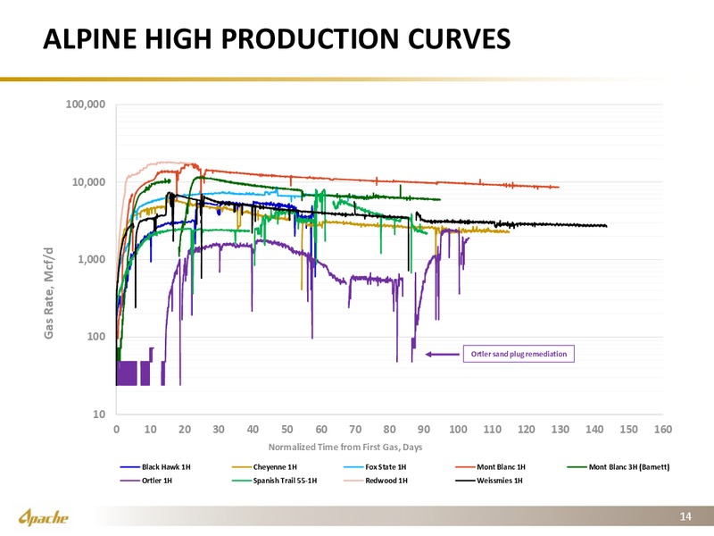Click the slide page number 14

click(685, 516)
